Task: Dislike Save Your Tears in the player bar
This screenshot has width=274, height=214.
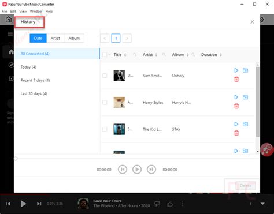Action: [157, 204]
